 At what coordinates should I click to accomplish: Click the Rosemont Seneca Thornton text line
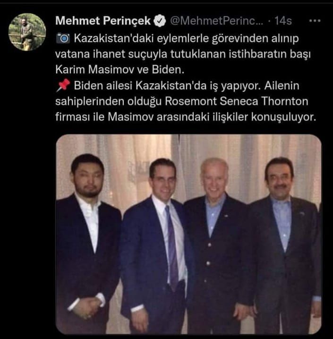click(x=182, y=101)
